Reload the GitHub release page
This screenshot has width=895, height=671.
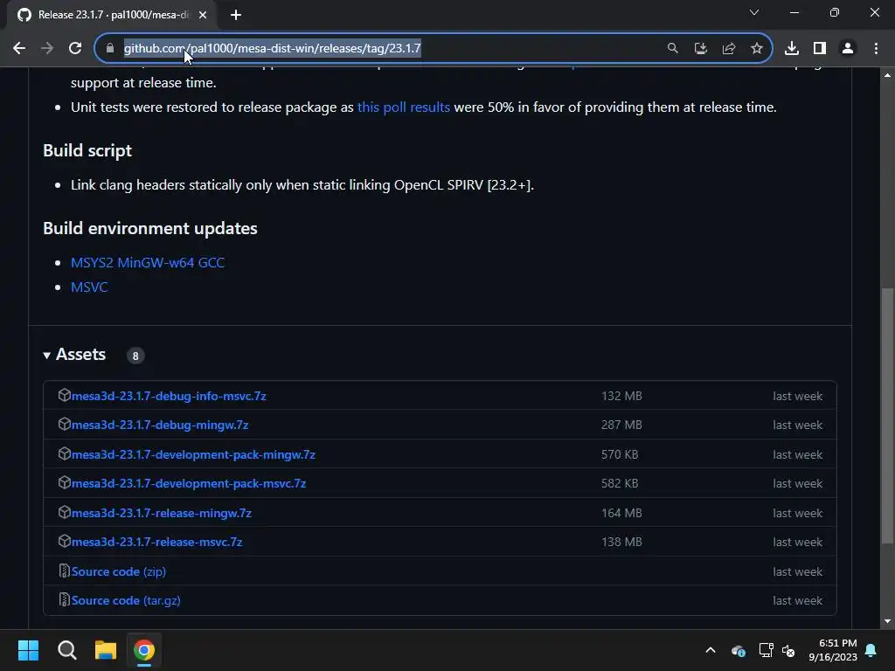point(75,49)
